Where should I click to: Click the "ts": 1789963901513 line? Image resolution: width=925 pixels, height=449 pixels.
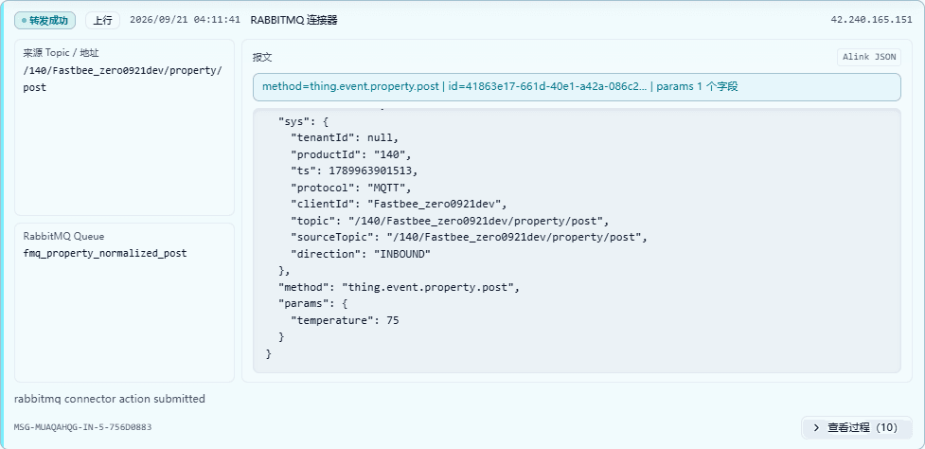[356, 171]
